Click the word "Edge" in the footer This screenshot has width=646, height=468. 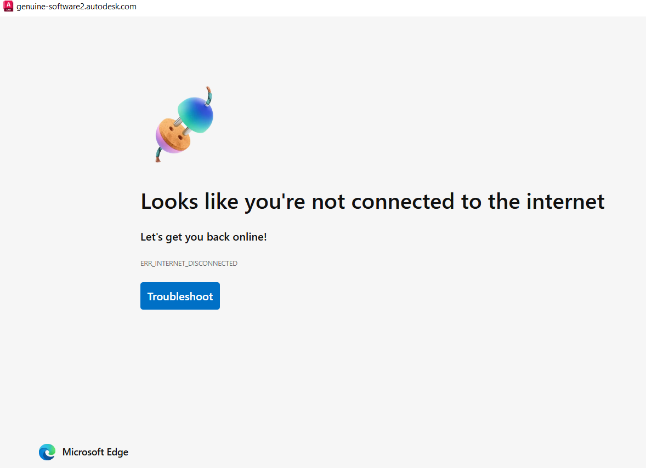(116, 452)
